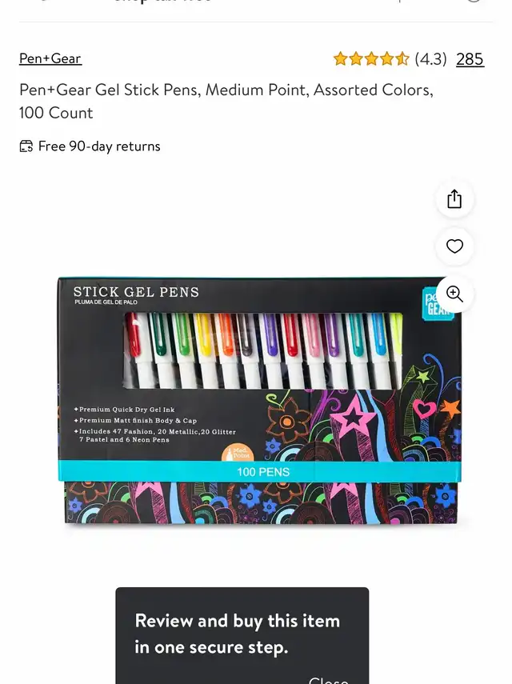Tap the feature bullet list on packaging
The height and width of the screenshot is (684, 512).
point(155,425)
